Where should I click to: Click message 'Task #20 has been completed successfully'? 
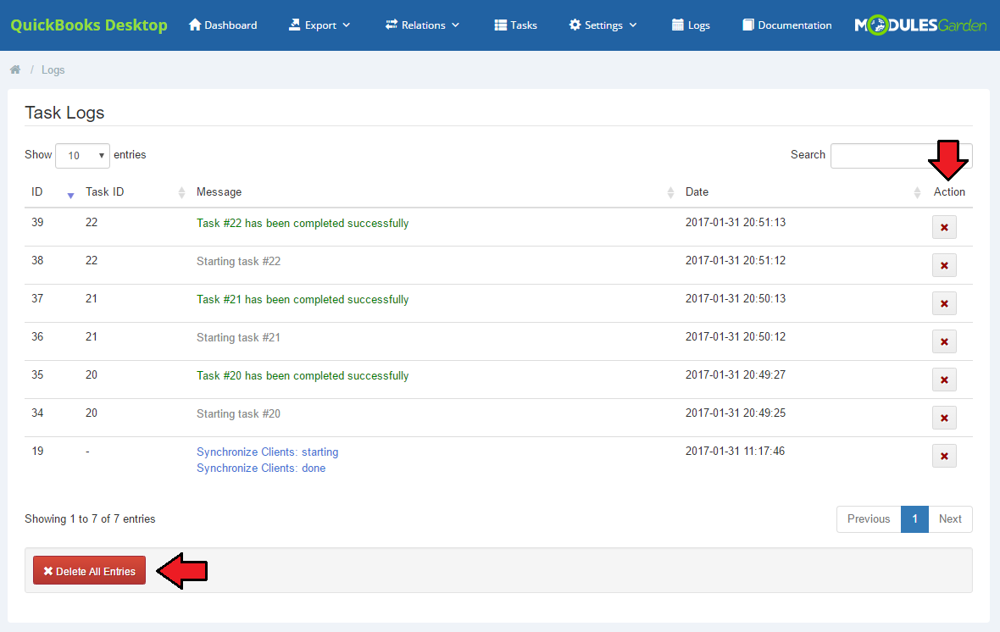coord(303,376)
